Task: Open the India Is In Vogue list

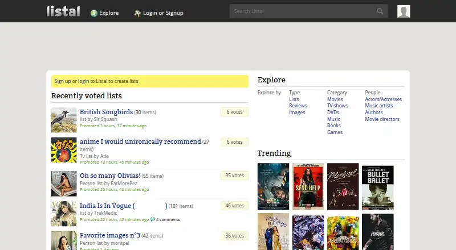Action: coord(124,206)
